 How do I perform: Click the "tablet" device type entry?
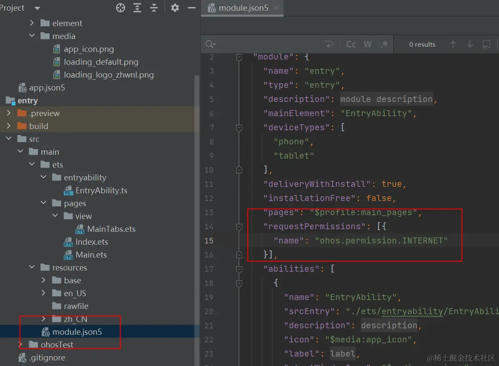(x=294, y=156)
